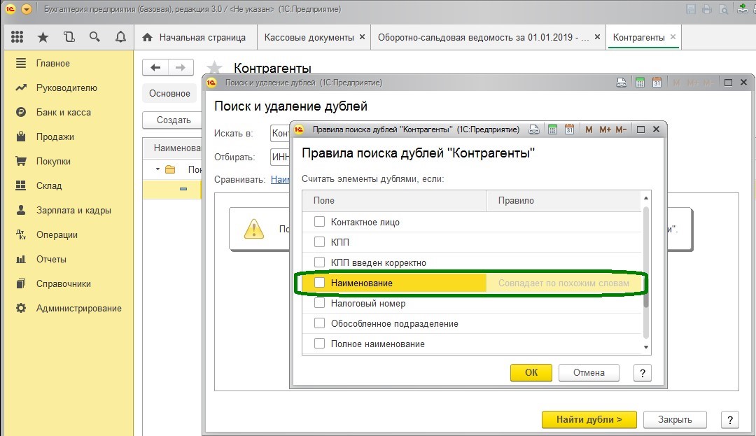
Task: Close the Кассовые документы tab
Action: point(362,37)
